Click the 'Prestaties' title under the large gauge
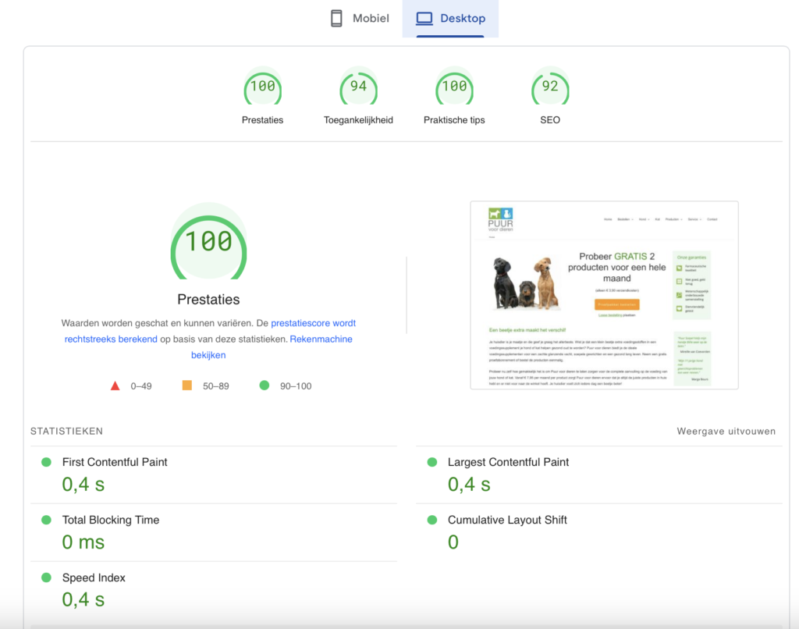 click(x=208, y=299)
